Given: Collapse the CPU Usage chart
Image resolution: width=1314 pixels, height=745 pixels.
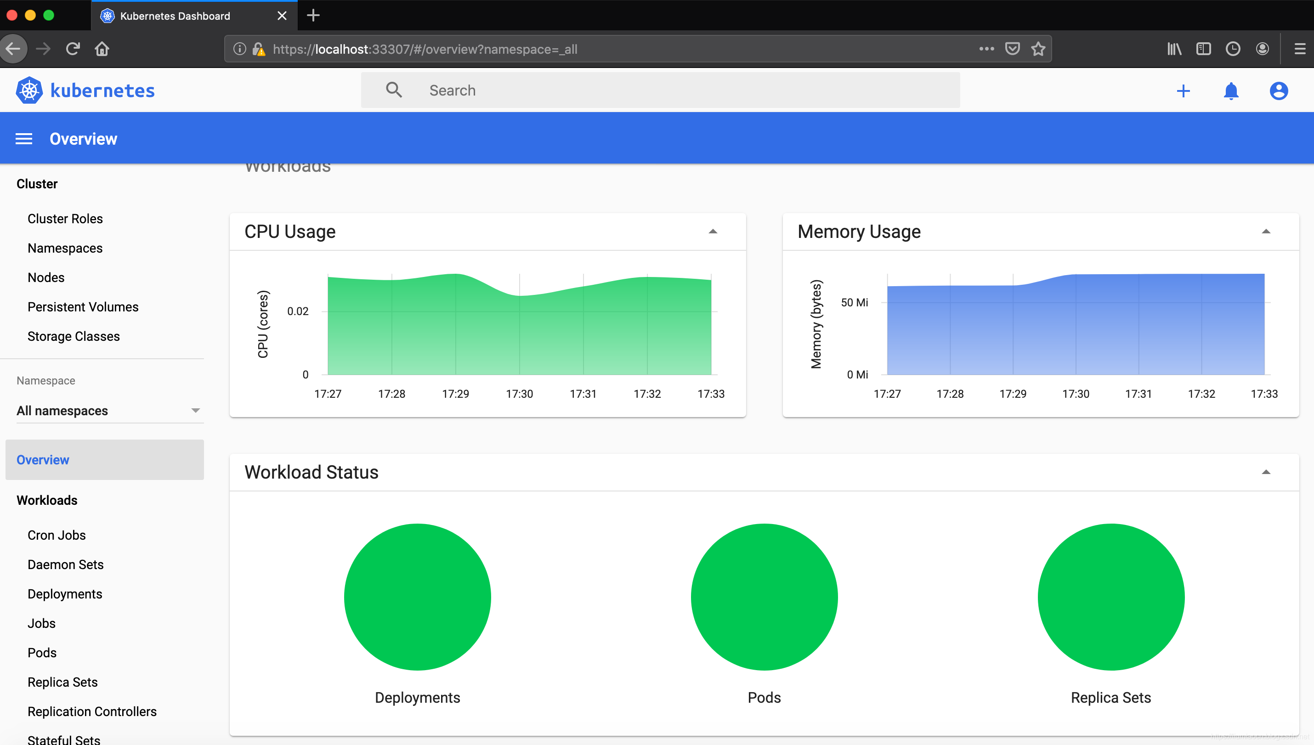Looking at the screenshot, I should point(713,231).
